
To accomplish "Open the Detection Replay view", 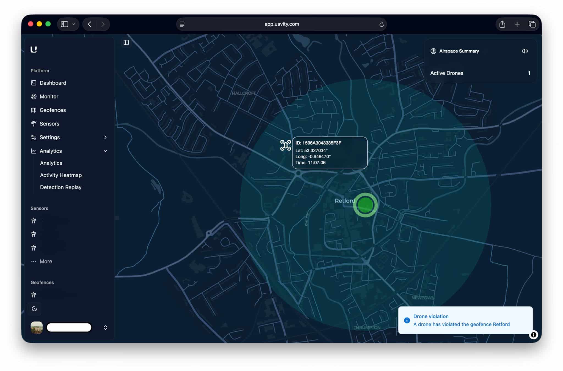I will click(60, 187).
